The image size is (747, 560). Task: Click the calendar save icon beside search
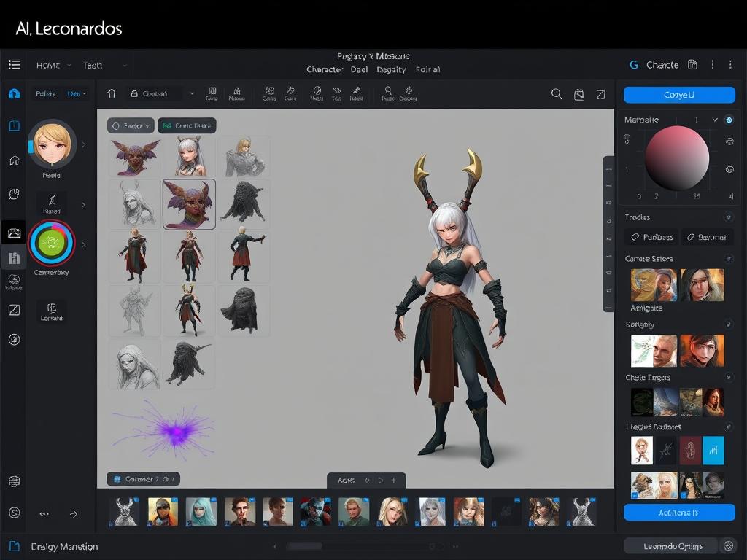point(578,94)
